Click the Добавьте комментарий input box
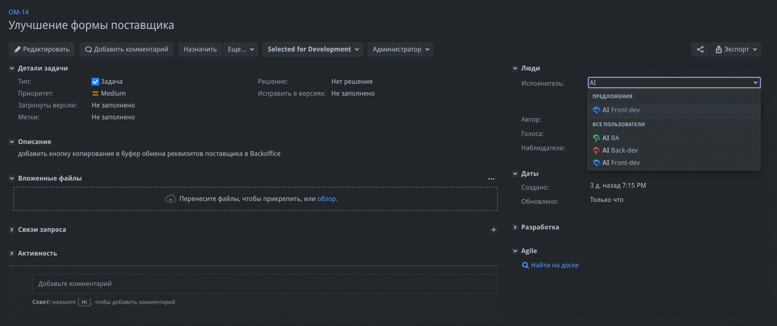The height and width of the screenshot is (326, 777). point(265,284)
